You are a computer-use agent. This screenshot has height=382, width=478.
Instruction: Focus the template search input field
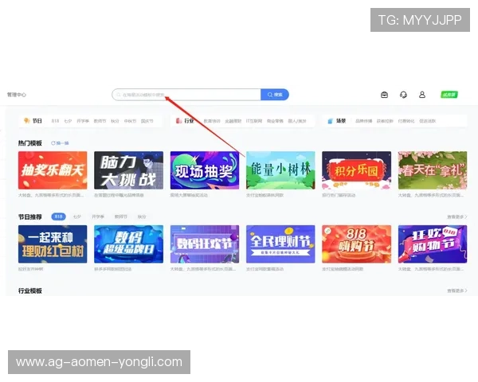click(186, 95)
